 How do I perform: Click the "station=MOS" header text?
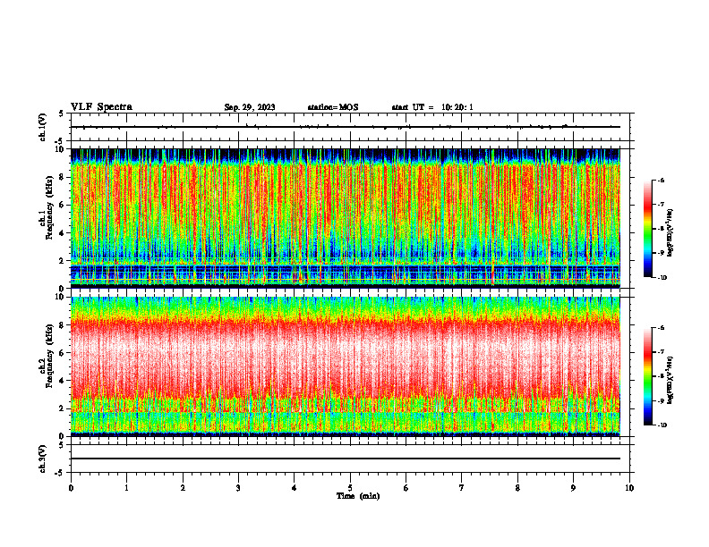point(333,107)
